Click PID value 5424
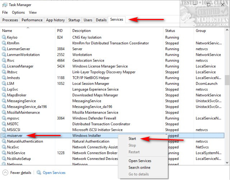This screenshot has width=230, height=180. click(61, 66)
